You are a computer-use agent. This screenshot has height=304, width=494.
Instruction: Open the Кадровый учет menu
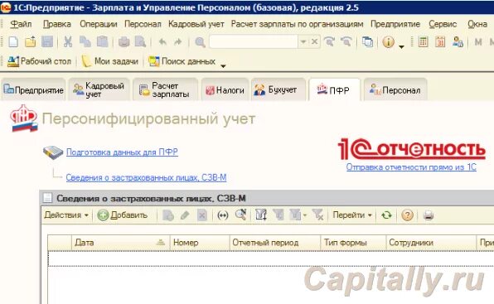pyautogui.click(x=196, y=24)
